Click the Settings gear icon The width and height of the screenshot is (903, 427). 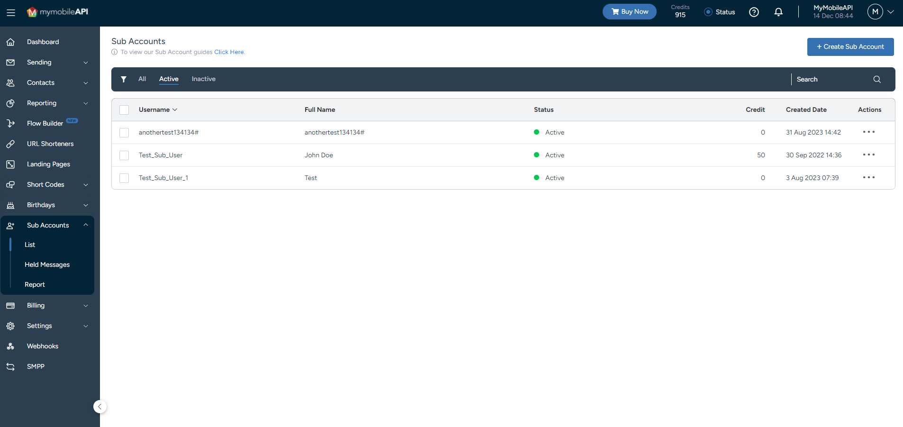[10, 326]
